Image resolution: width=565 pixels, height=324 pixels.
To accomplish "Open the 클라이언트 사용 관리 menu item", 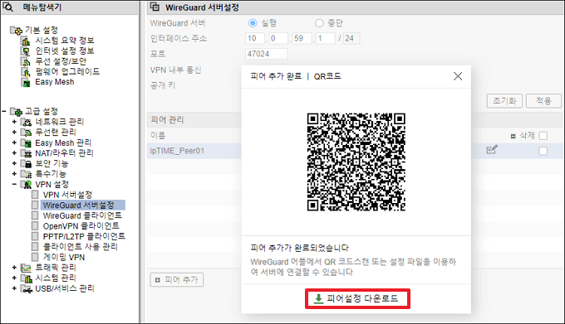I will coord(81,247).
